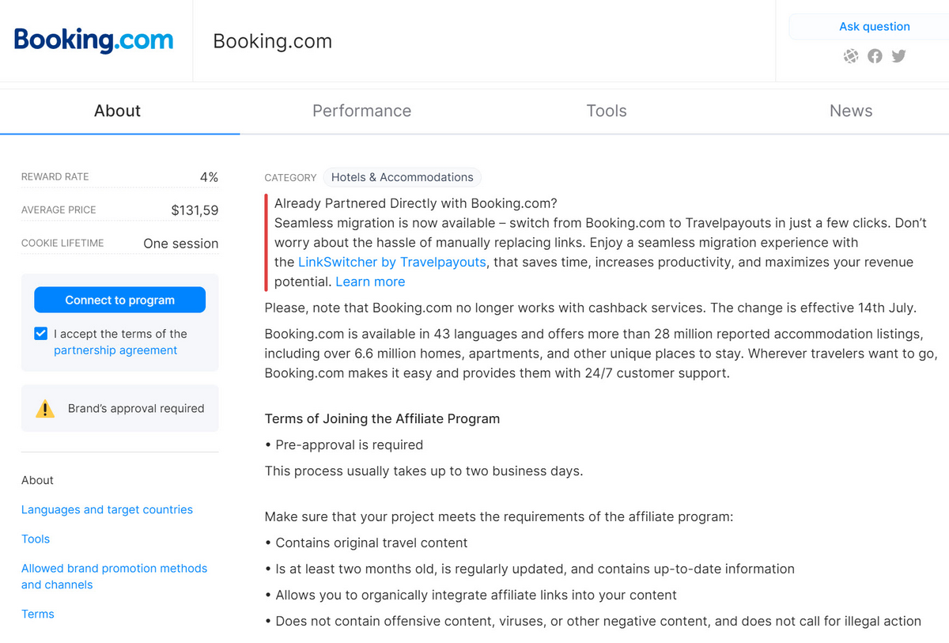Click the Hotels & Accommodations category tag

tap(402, 177)
